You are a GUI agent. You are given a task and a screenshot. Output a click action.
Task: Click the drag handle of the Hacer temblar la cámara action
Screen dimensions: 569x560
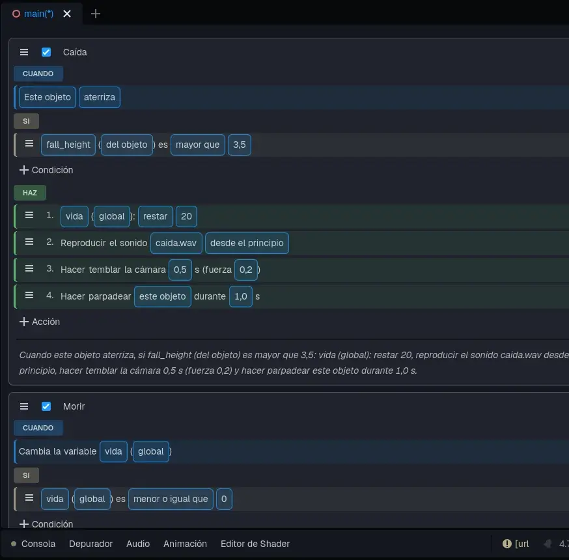(29, 268)
